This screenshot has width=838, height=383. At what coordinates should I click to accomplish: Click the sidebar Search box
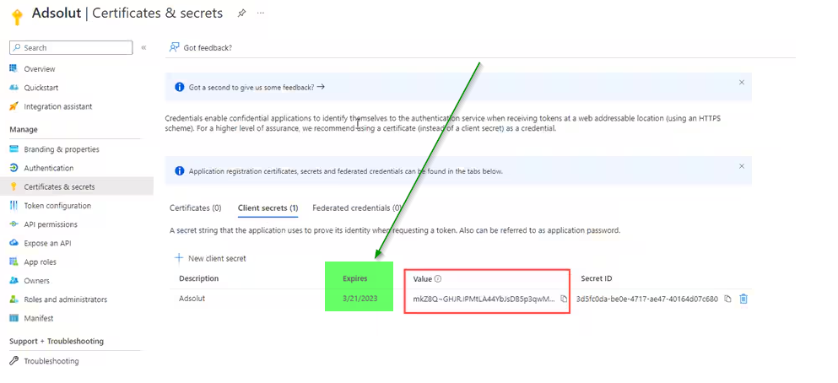(72, 48)
